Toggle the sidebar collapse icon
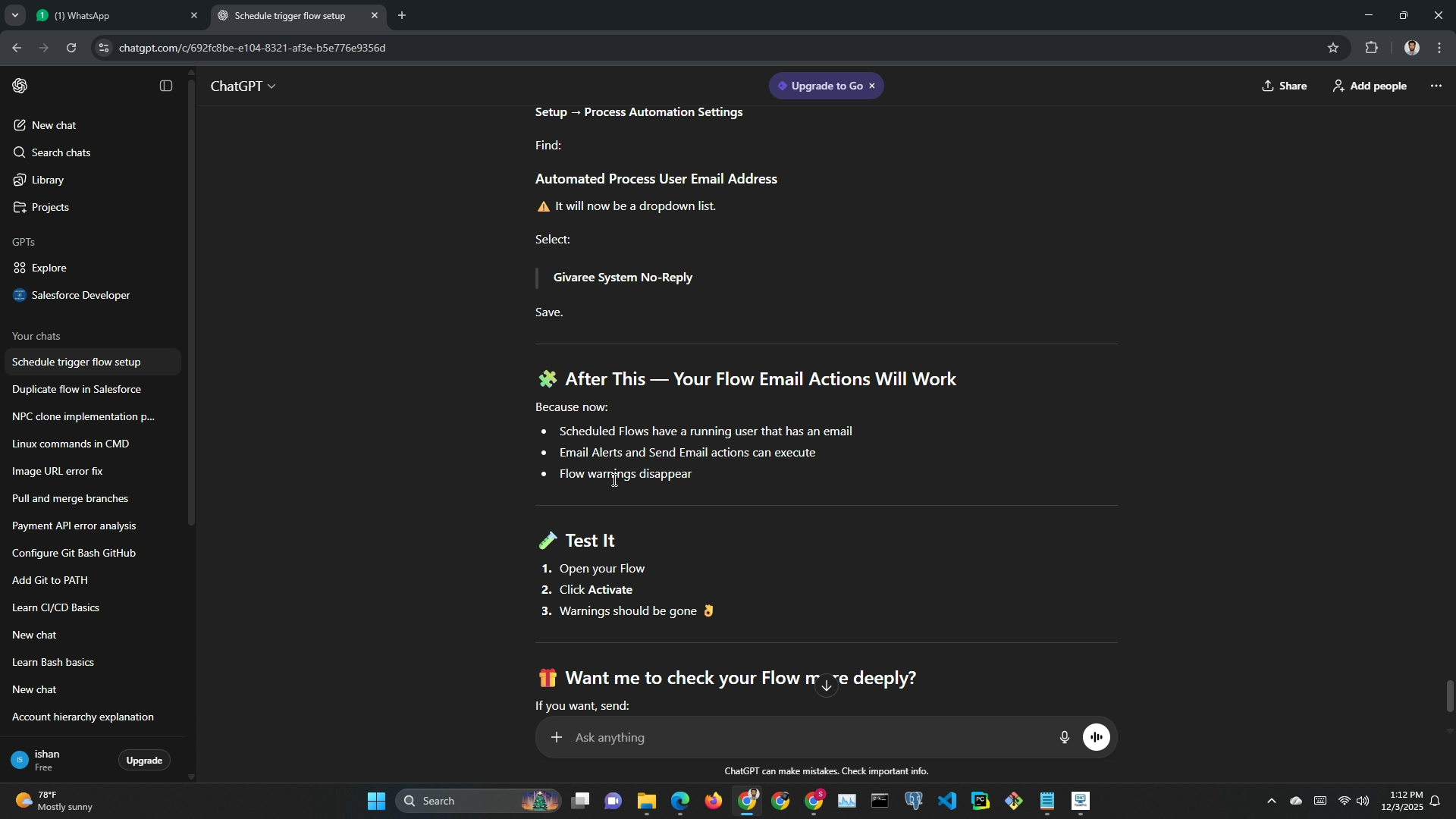This screenshot has width=1456, height=819. pos(166,86)
